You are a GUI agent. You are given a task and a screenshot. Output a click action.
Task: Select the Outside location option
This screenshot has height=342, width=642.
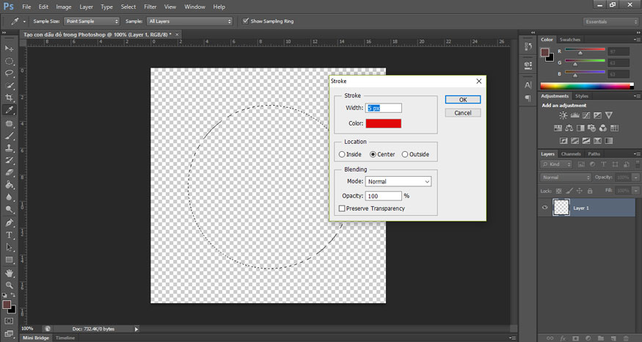tap(415, 154)
